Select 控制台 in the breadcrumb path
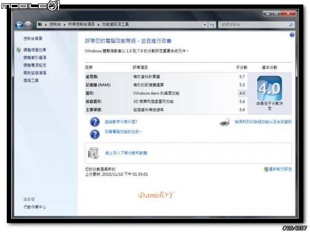310x232 pixels. pos(55,25)
